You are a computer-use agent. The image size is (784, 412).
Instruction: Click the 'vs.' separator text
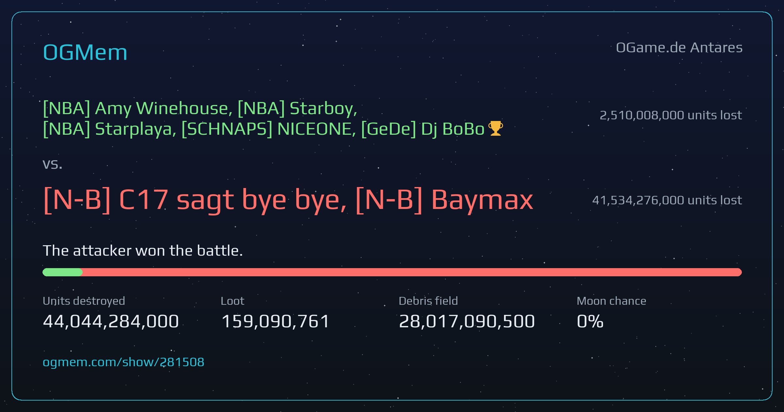[52, 164]
